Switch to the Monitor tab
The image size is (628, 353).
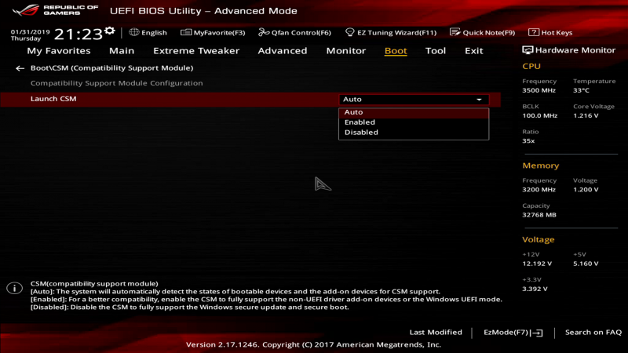click(x=345, y=51)
